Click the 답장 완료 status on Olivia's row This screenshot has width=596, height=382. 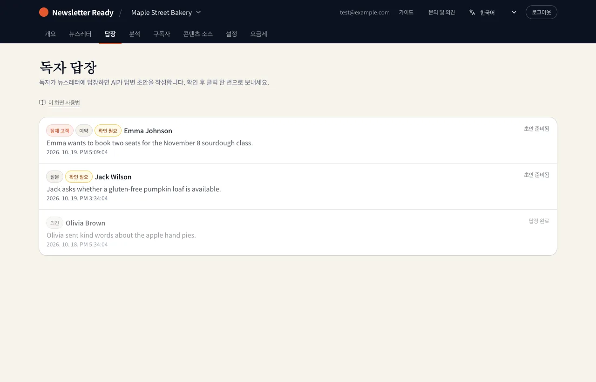click(x=539, y=221)
